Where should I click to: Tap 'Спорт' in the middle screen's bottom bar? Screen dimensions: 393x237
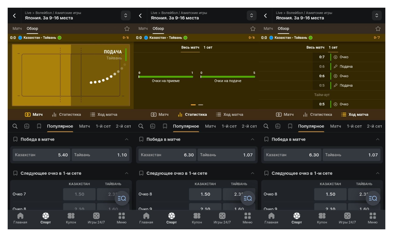click(x=171, y=218)
